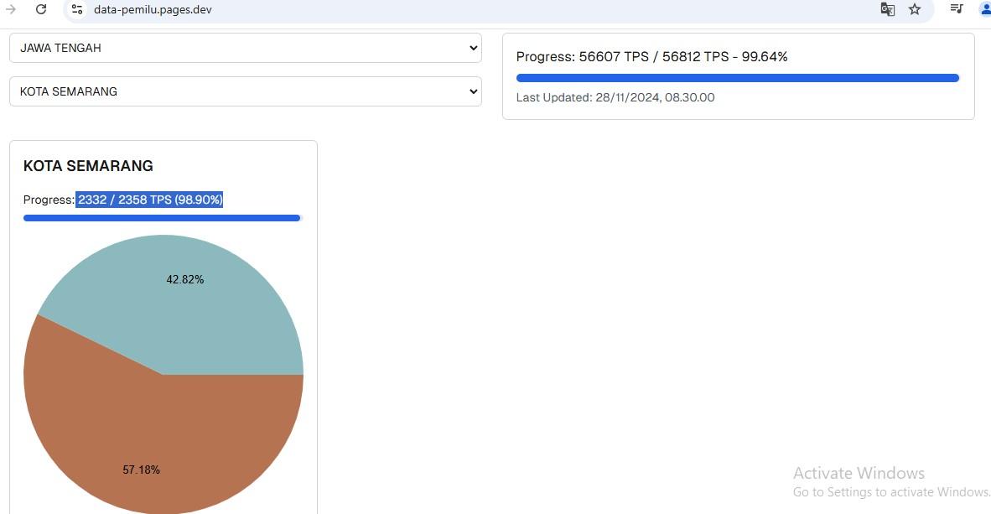Open the media control icon in the toolbar
991x514 pixels.
[956, 9]
